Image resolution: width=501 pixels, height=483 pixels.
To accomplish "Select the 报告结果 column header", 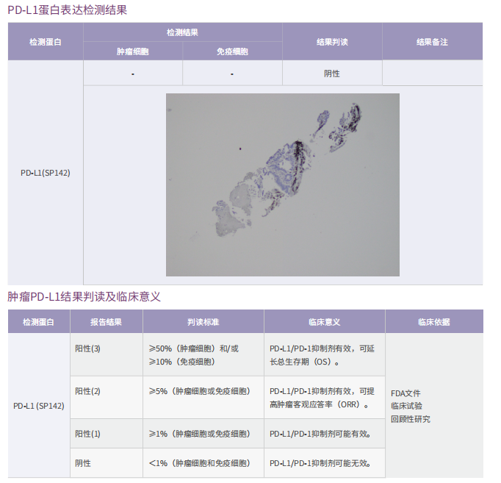I will pos(106,322).
